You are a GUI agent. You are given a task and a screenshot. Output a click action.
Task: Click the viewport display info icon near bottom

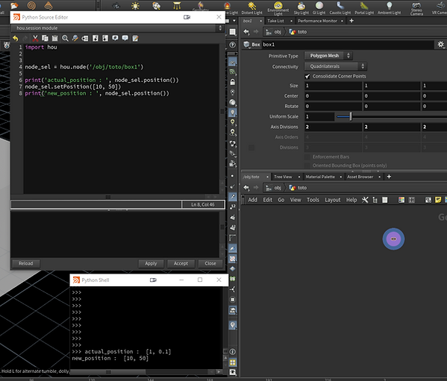pyautogui.click(x=233, y=352)
